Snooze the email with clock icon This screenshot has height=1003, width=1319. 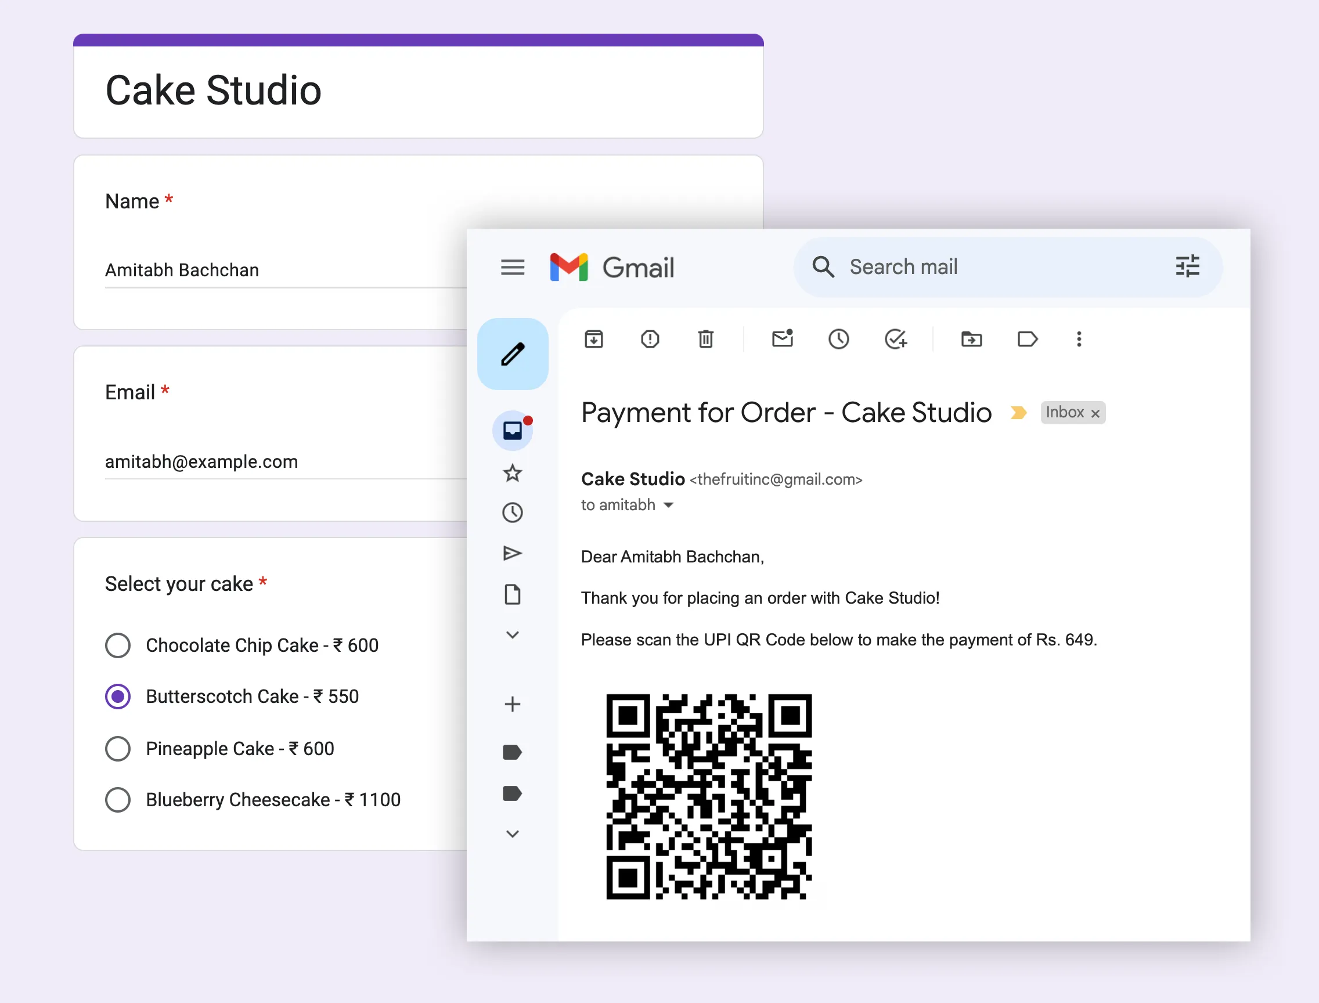(x=838, y=339)
